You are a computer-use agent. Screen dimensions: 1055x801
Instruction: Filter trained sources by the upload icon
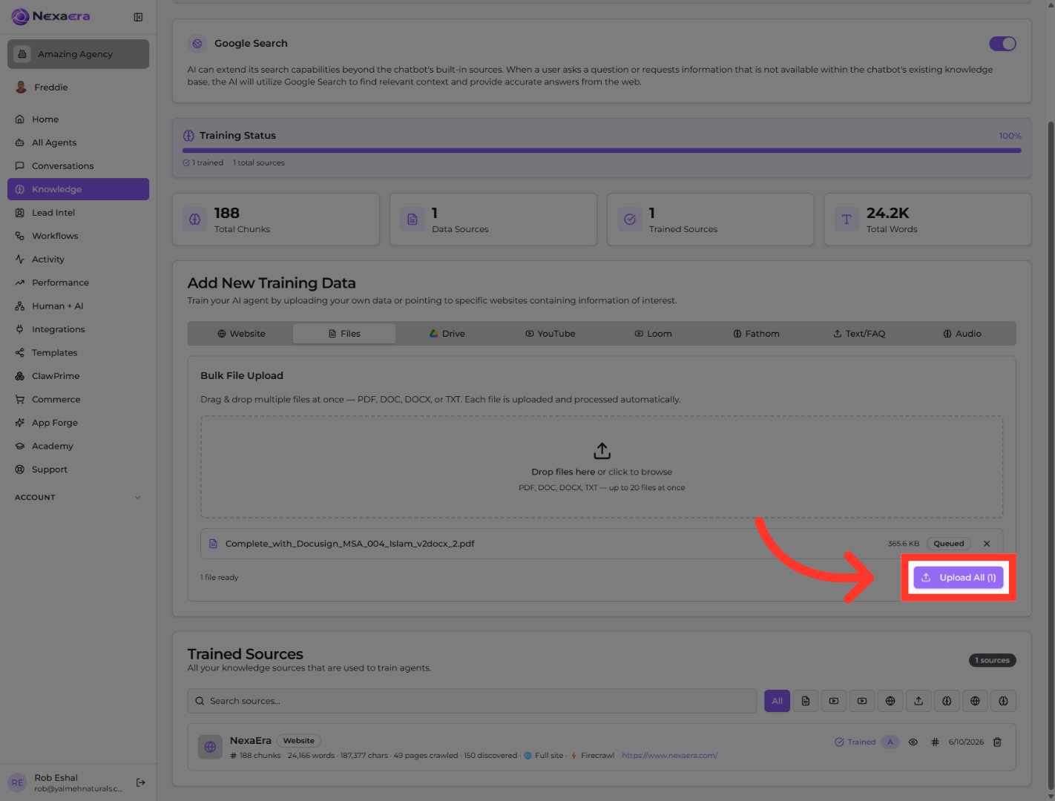918,701
